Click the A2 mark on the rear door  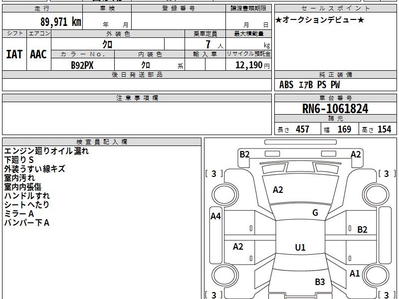[x=238, y=246]
